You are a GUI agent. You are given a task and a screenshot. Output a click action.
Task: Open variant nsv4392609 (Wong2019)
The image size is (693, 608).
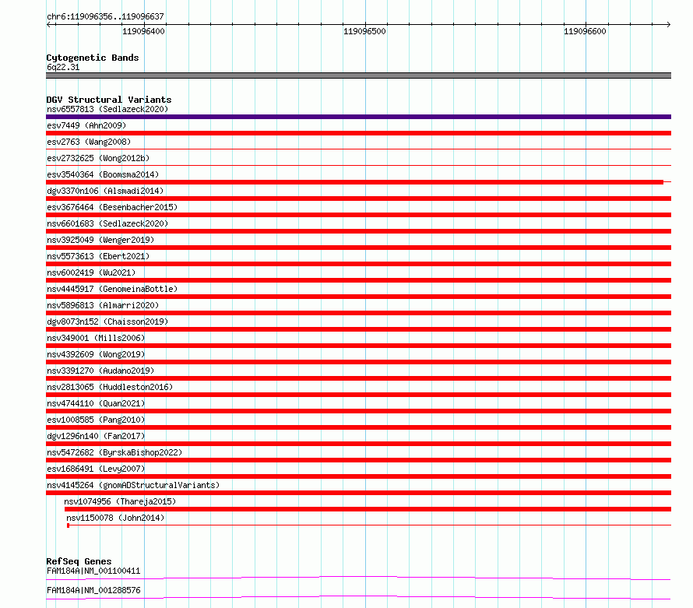click(96, 354)
